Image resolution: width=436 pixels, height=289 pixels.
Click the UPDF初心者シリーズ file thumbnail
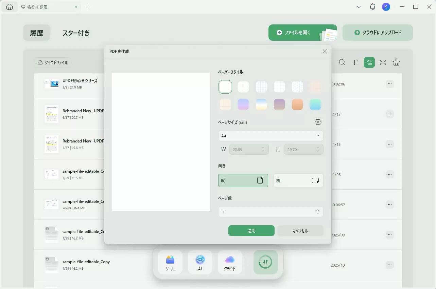(x=52, y=84)
